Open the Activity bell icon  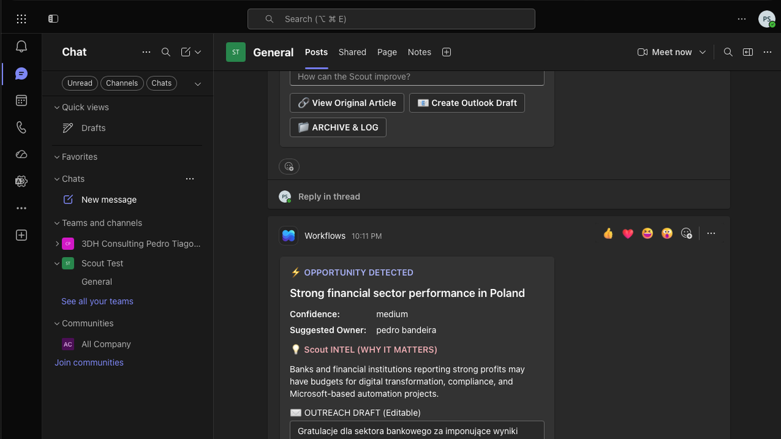coord(21,46)
